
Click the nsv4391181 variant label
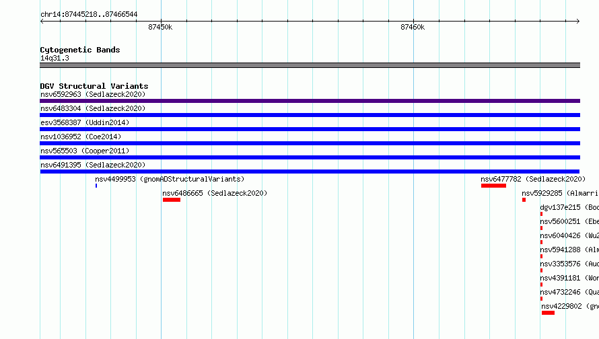point(569,278)
